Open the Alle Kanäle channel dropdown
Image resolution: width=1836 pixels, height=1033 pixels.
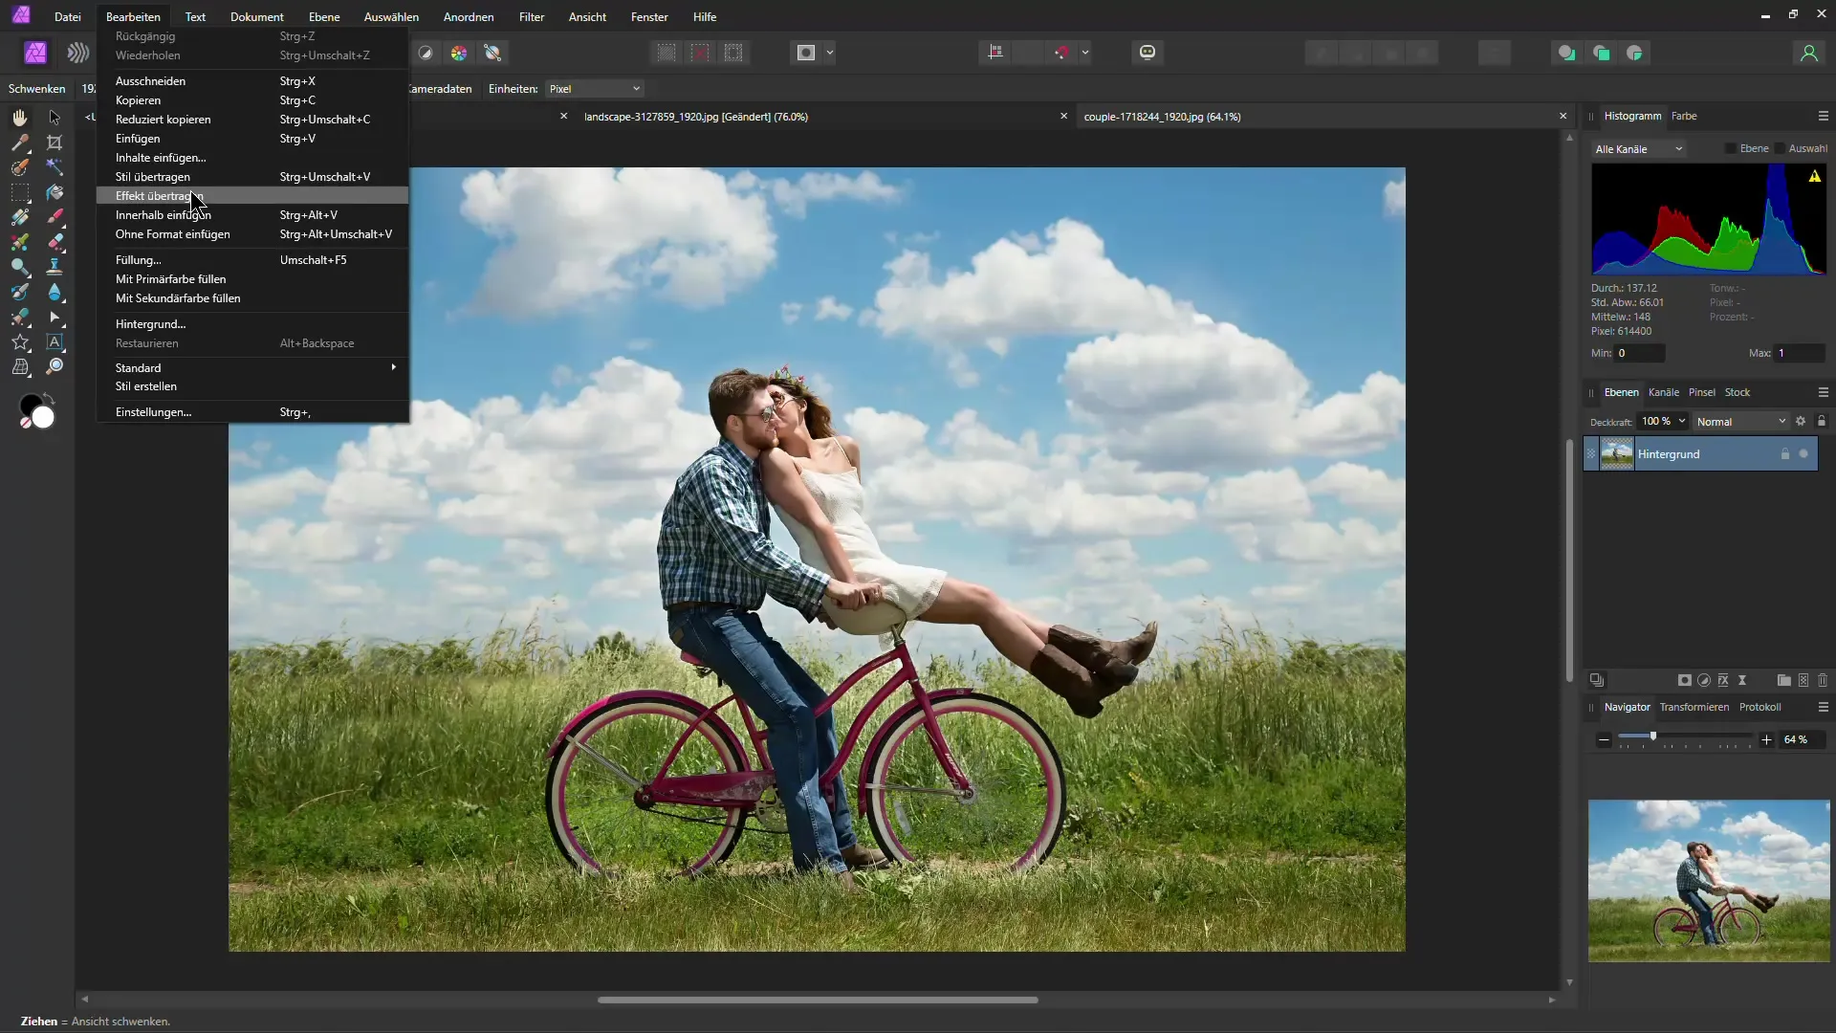pos(1638,148)
